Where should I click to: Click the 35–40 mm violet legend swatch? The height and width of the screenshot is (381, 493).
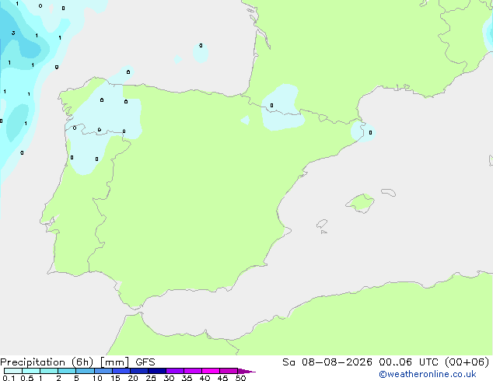(193, 371)
